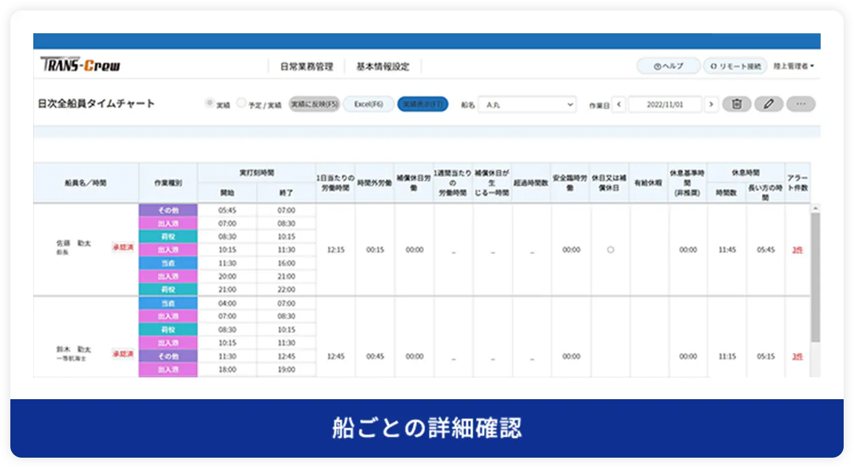Click 鈴木's 当直 cell starting 04:00
Image resolution: width=854 pixels, height=468 pixels.
pyautogui.click(x=168, y=303)
